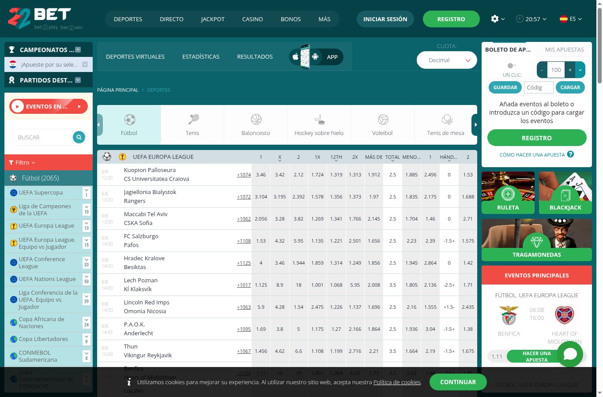The image size is (603, 397).
Task: Collapse the Partidos Dest section
Action: click(x=78, y=80)
